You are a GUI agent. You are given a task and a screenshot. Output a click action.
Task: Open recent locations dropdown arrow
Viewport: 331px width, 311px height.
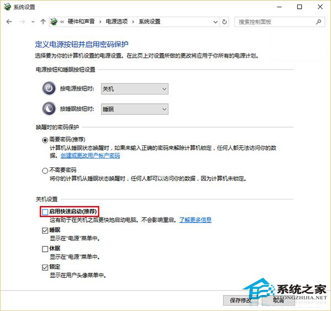click(33, 22)
